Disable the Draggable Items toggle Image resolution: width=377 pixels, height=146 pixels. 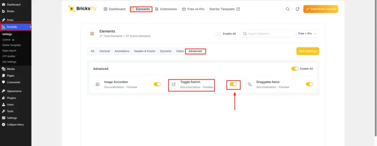[x=309, y=84]
